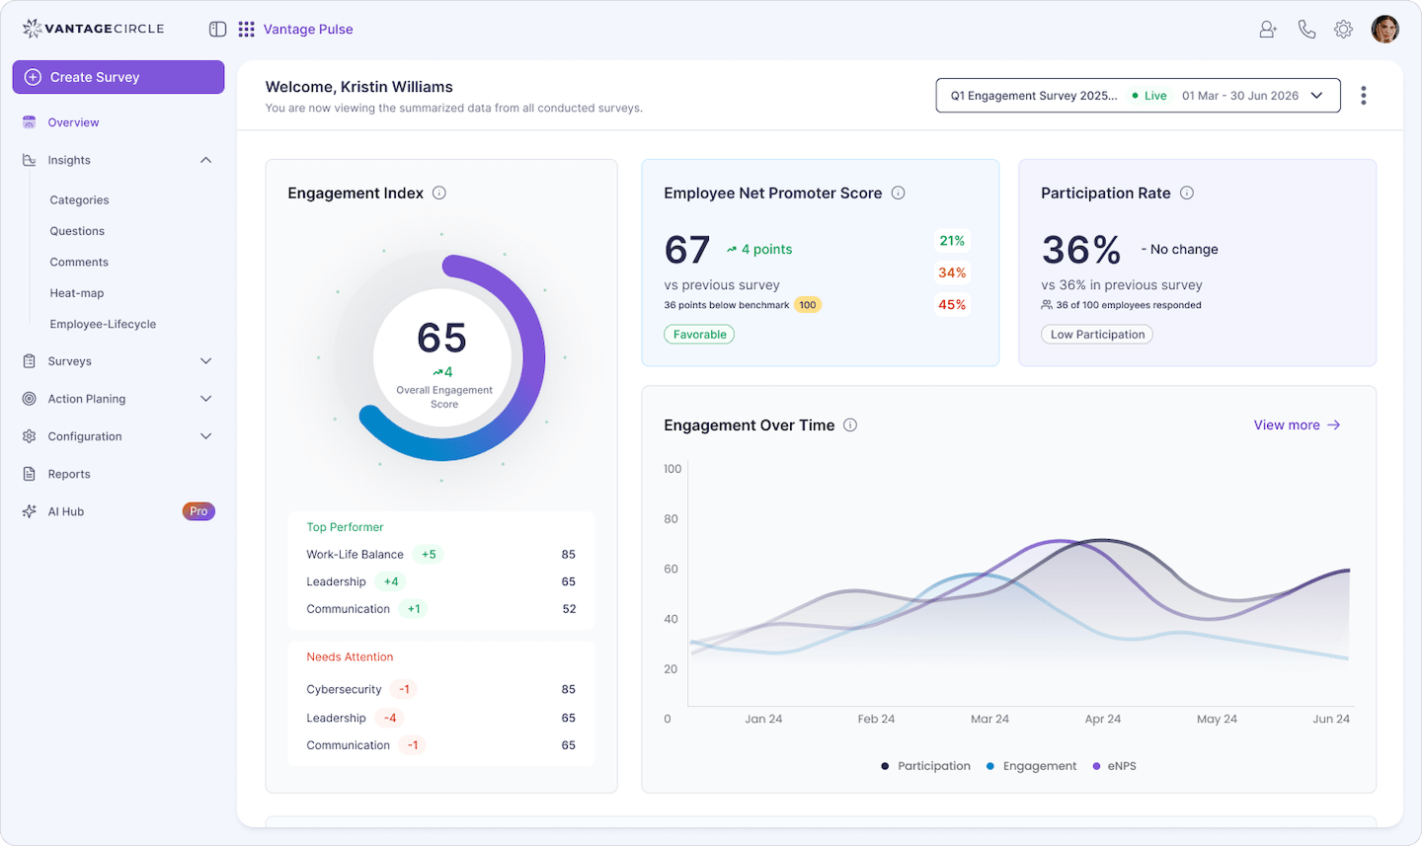Click the invite user icon in the header
Image resolution: width=1422 pixels, height=846 pixels.
tap(1267, 29)
